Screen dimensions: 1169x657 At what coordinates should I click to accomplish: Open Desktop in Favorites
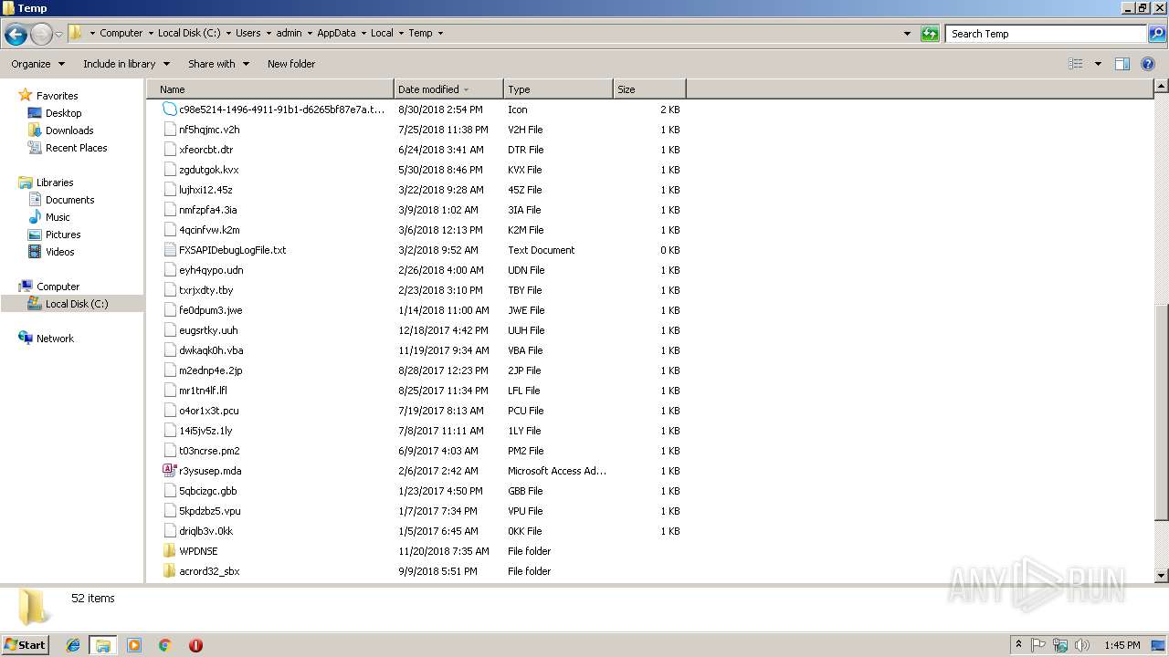63,113
